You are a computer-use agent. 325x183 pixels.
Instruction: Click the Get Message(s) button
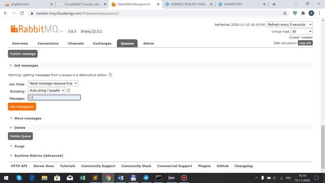click(x=22, y=107)
